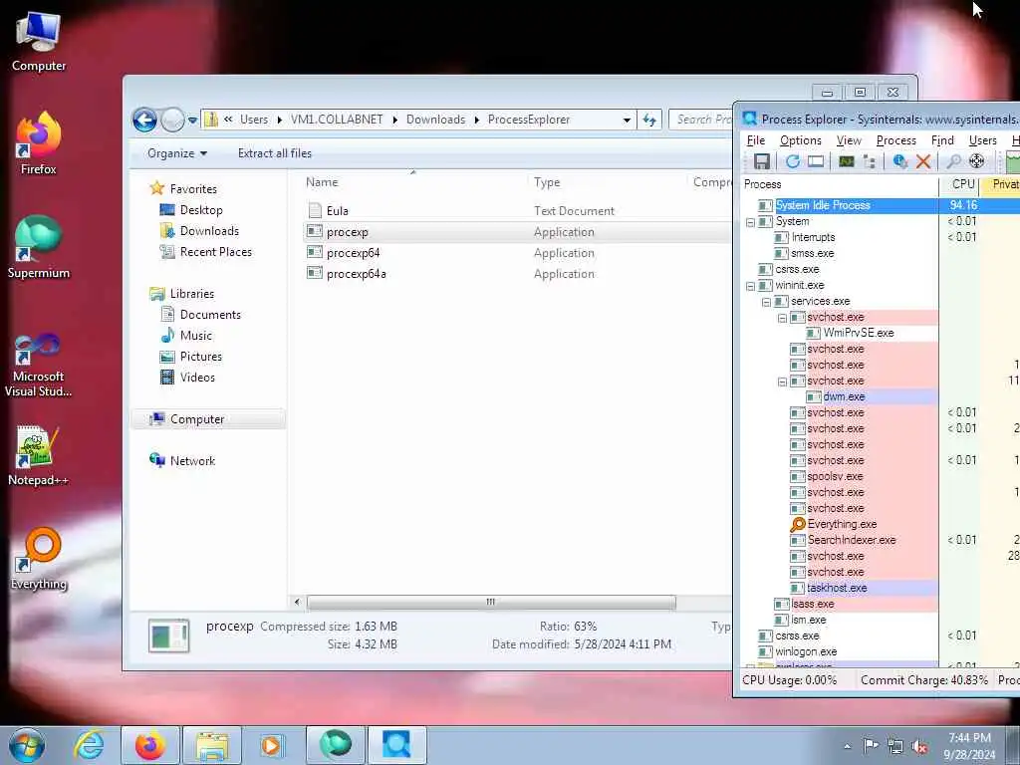The image size is (1020, 765).
Task: Open Firefox desktop shortcut icon
Action: (x=39, y=143)
